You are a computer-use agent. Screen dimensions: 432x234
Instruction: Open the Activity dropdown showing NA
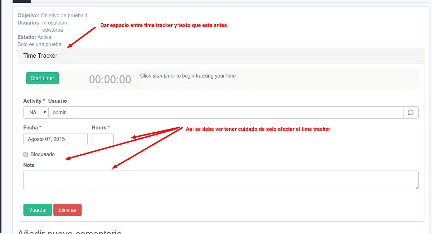36,112
